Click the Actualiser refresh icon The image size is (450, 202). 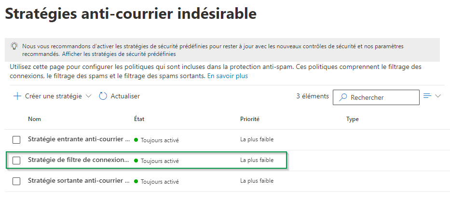[103, 96]
